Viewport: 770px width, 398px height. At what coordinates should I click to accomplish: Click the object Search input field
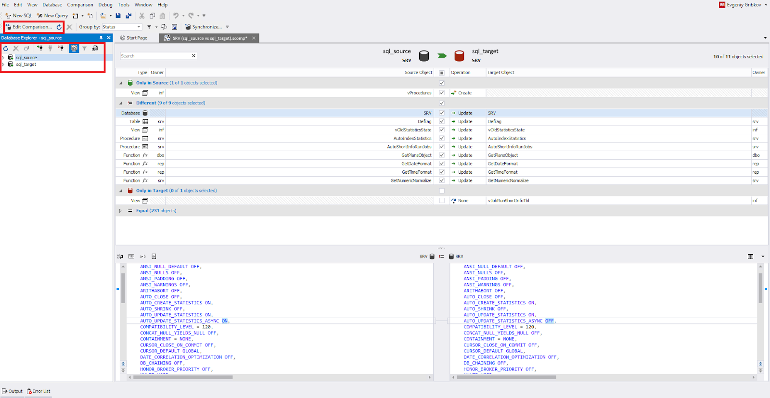(155, 56)
